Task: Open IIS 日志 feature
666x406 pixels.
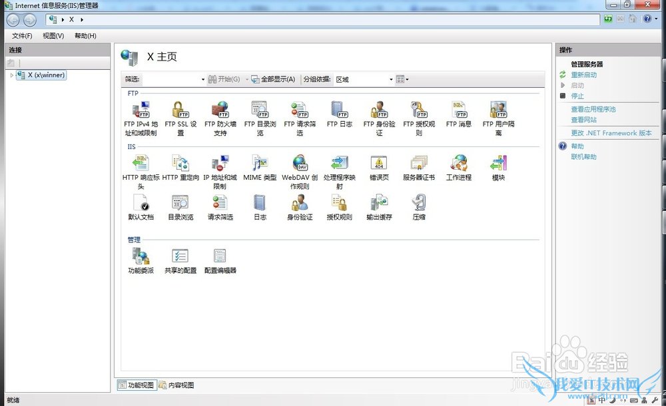Action: pos(260,207)
